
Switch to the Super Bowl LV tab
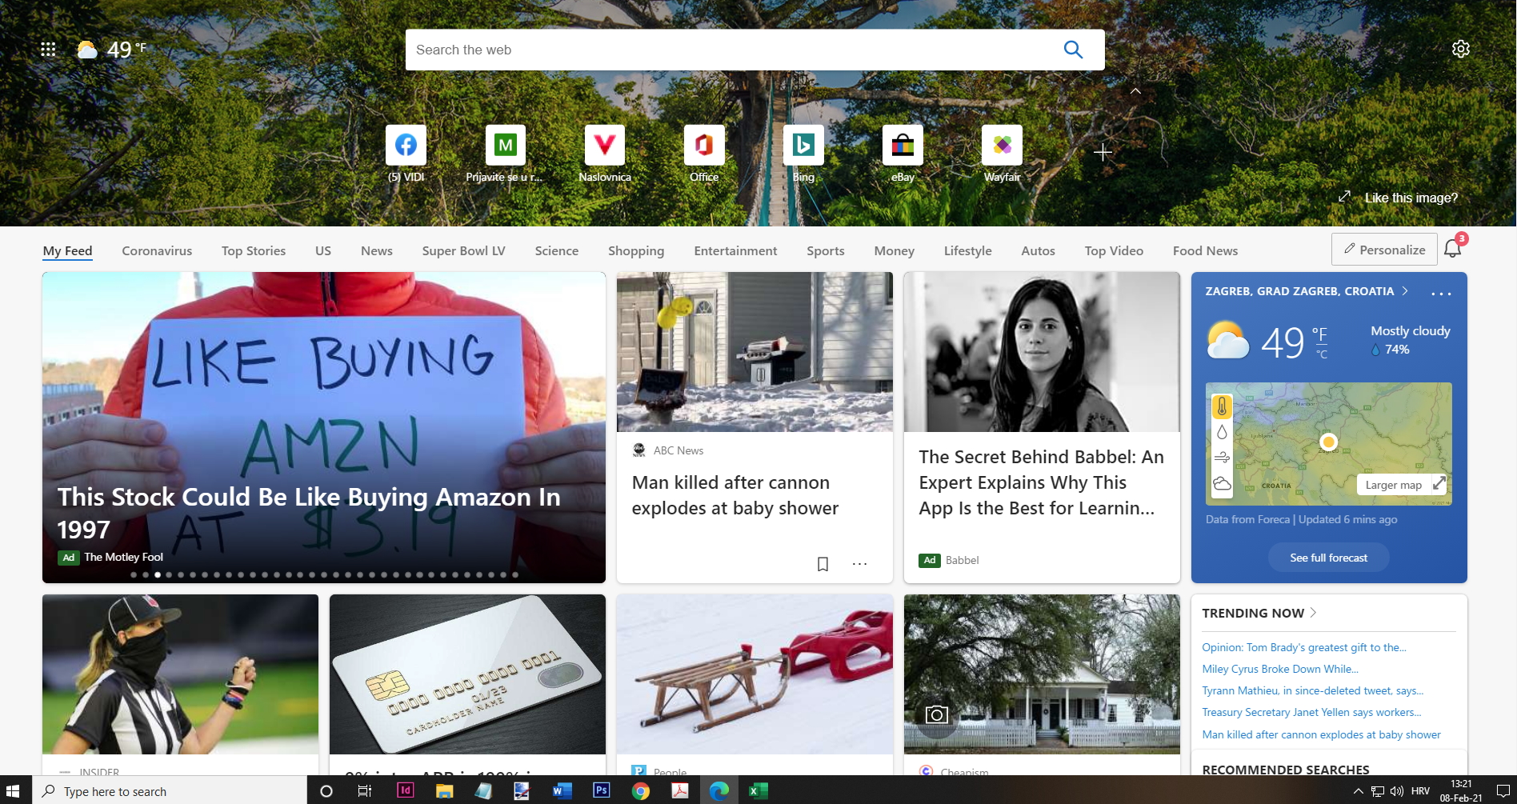[464, 251]
